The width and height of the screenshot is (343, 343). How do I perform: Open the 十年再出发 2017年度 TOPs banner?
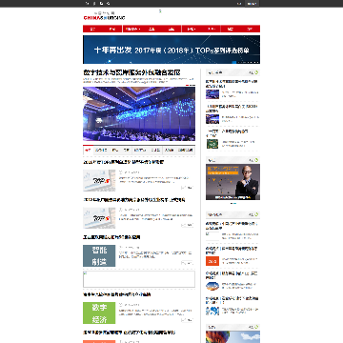(171, 50)
